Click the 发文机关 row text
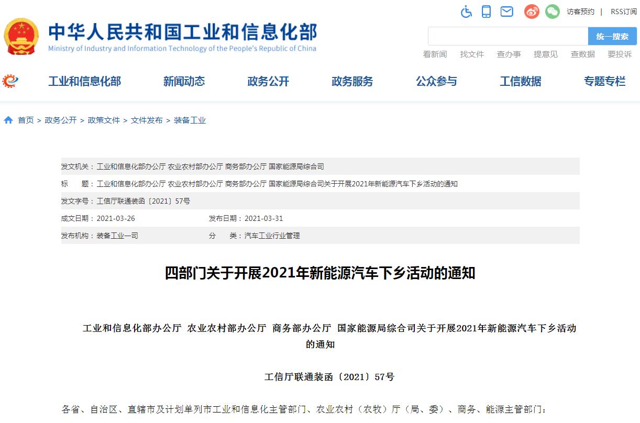640x423 pixels. tap(193, 166)
